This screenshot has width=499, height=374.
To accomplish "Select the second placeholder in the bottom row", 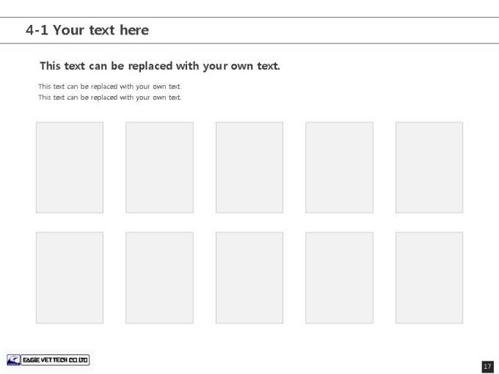I will 159,278.
